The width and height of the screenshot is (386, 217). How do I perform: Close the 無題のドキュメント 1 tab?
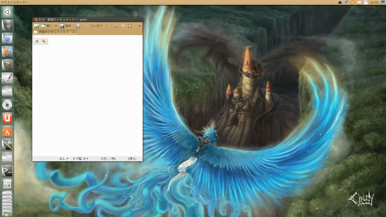tap(73, 32)
